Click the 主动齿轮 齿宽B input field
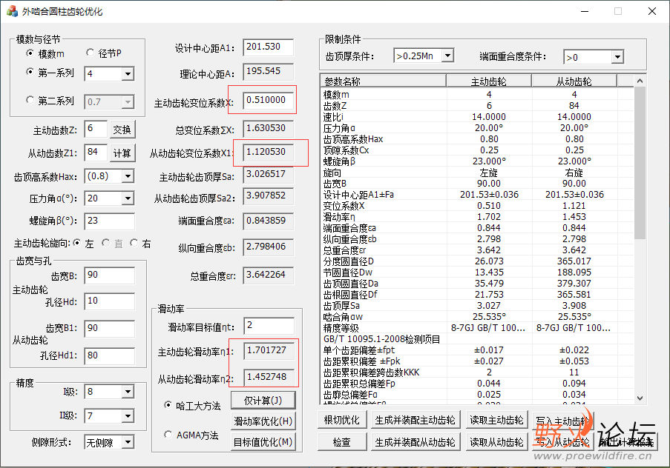 [109, 275]
